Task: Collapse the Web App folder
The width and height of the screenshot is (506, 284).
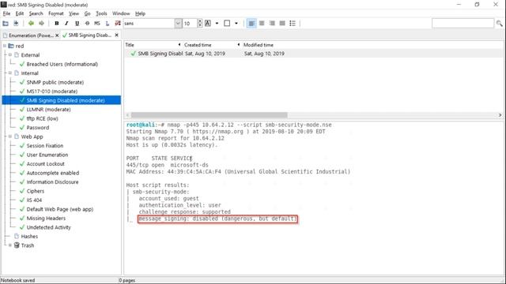Action: [x=10, y=136]
